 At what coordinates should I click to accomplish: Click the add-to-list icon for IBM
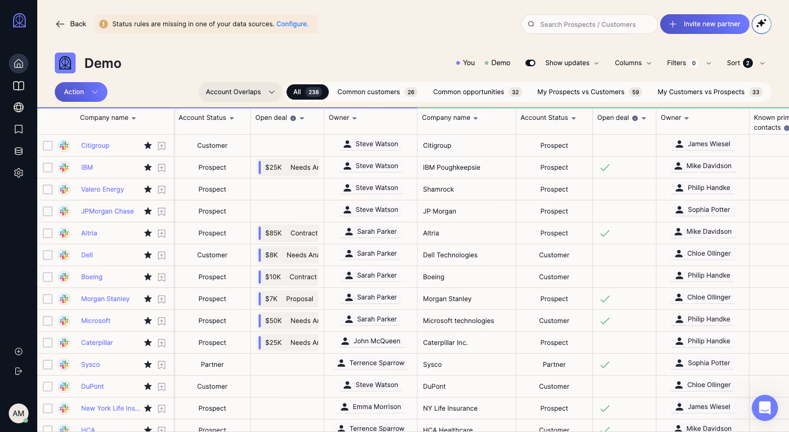(162, 168)
